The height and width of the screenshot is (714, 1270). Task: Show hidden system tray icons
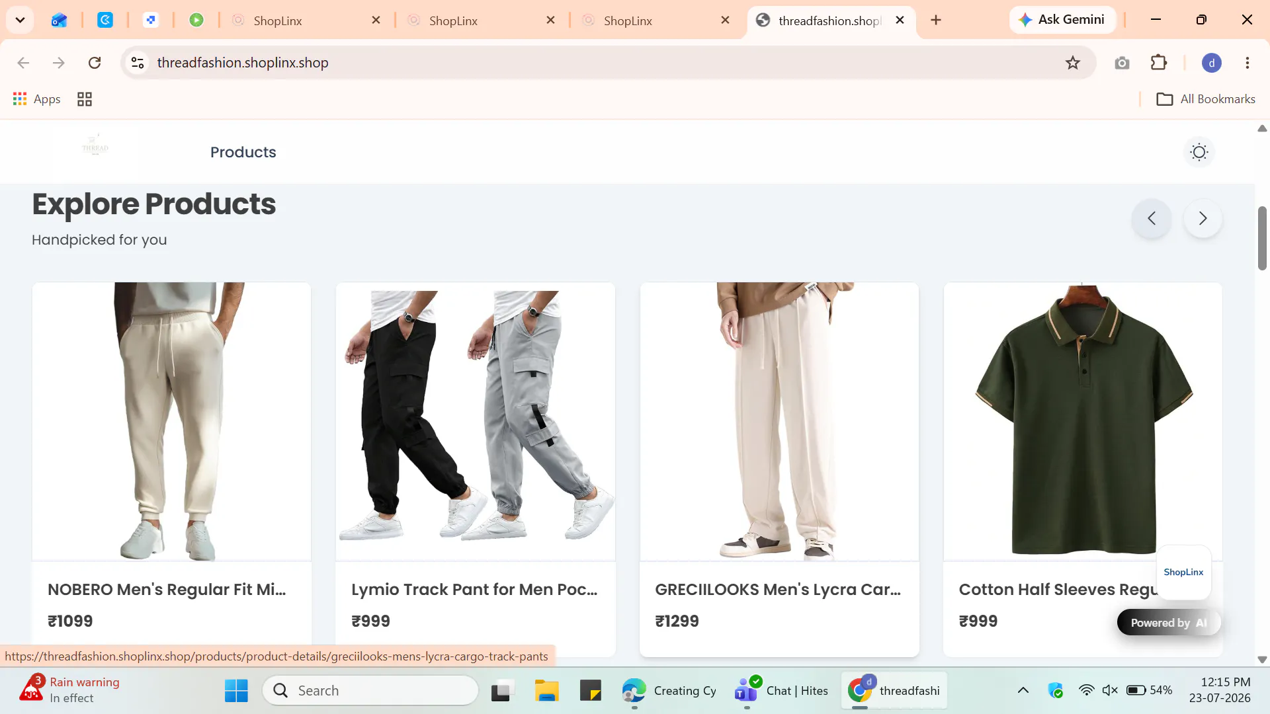pos(1023,690)
